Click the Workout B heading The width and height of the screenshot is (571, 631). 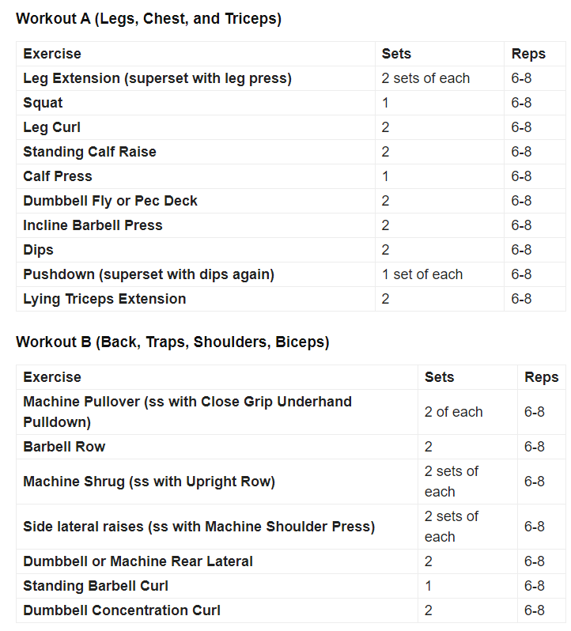pos(172,342)
